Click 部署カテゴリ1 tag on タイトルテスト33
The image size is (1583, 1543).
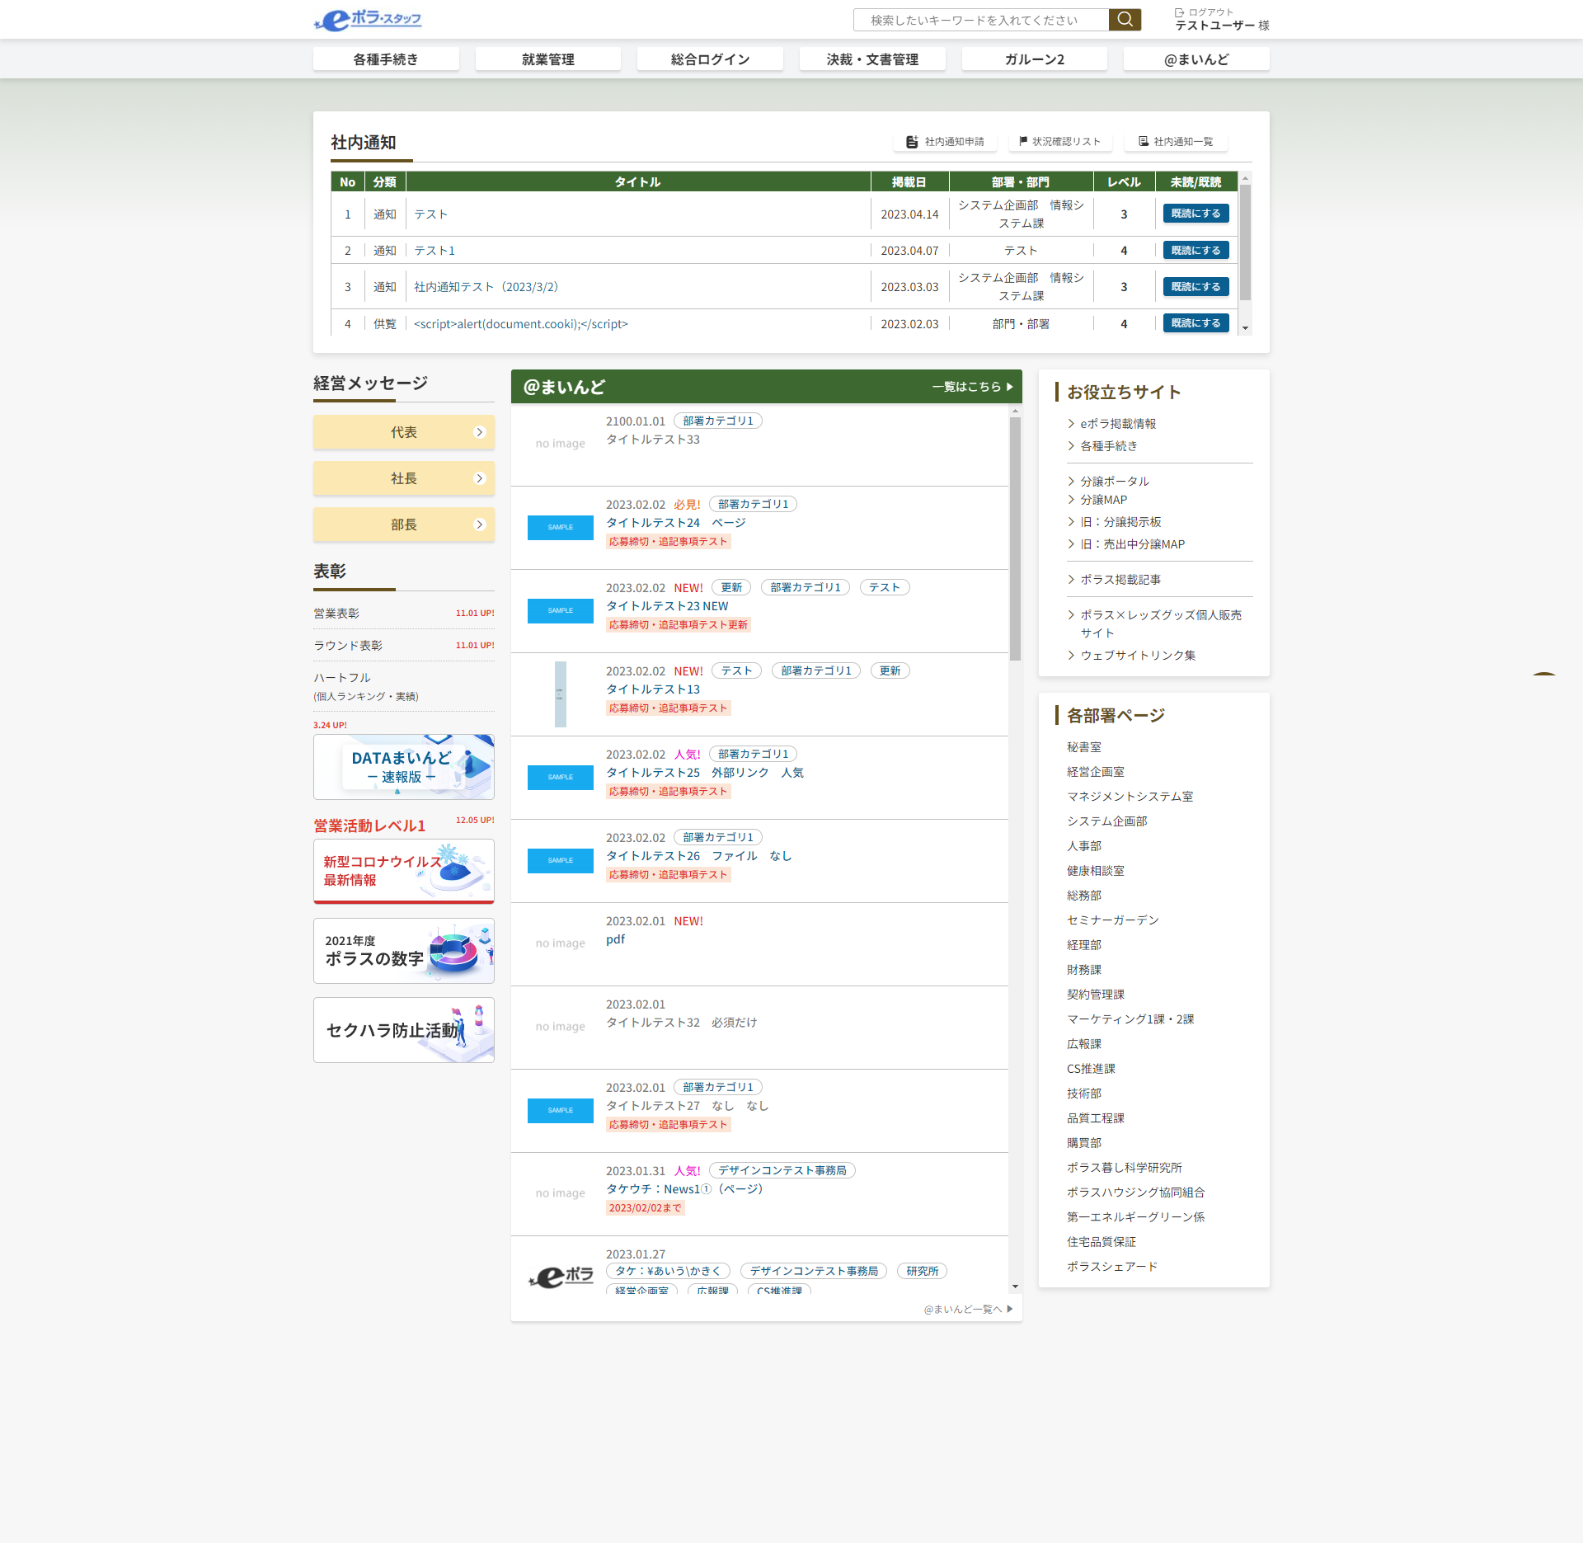[x=718, y=421]
